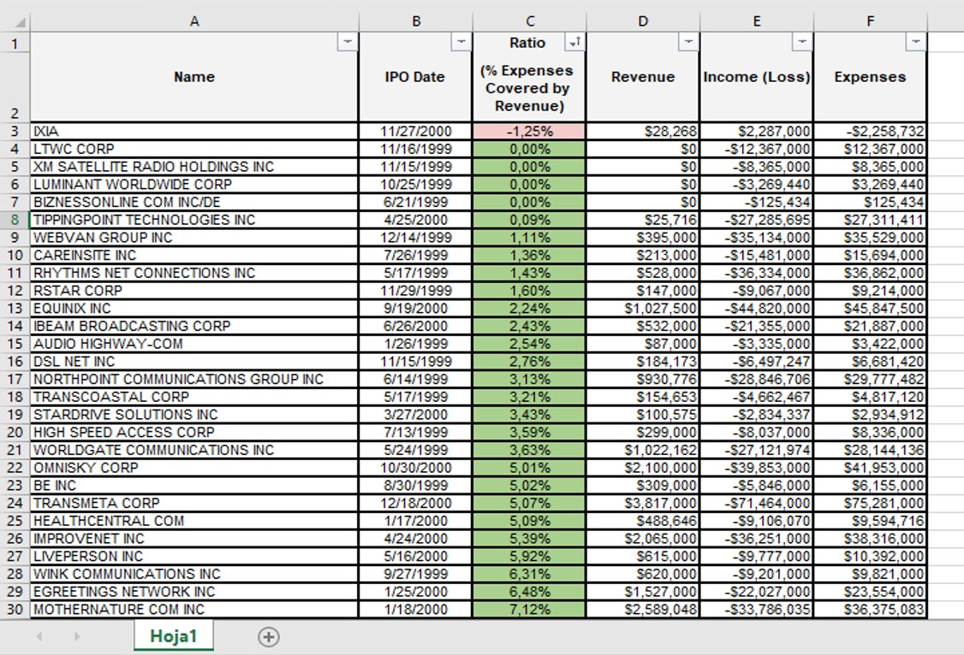Image resolution: width=964 pixels, height=655 pixels.
Task: Select the red -1,25% ratio cell
Action: (x=529, y=132)
